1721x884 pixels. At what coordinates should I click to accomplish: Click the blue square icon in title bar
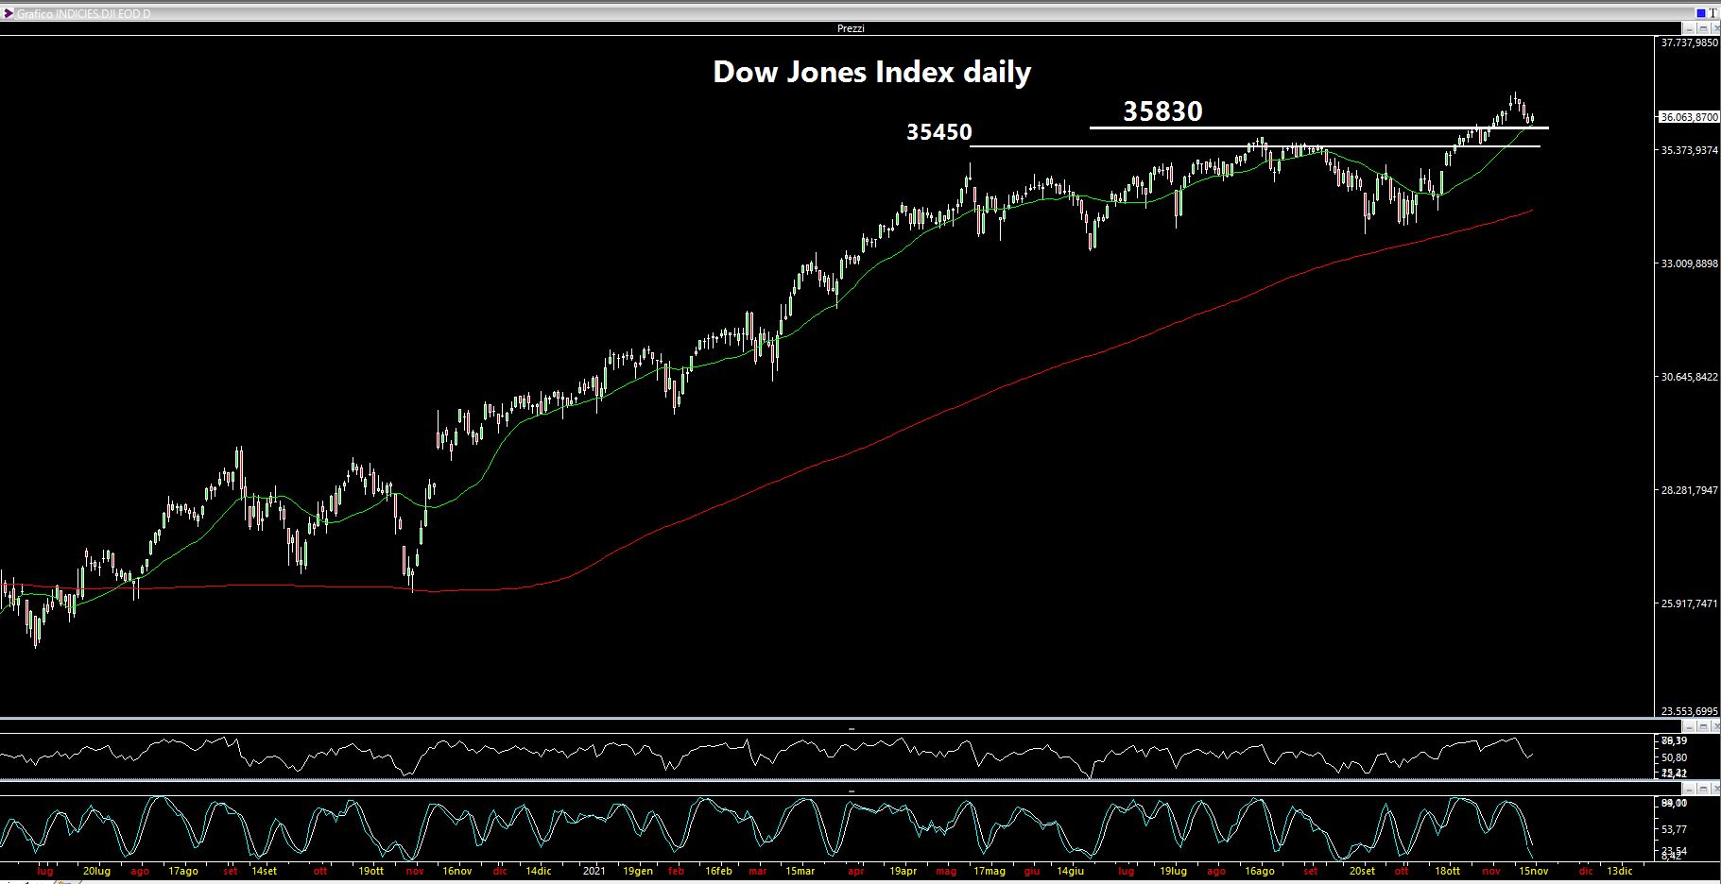click(1701, 13)
